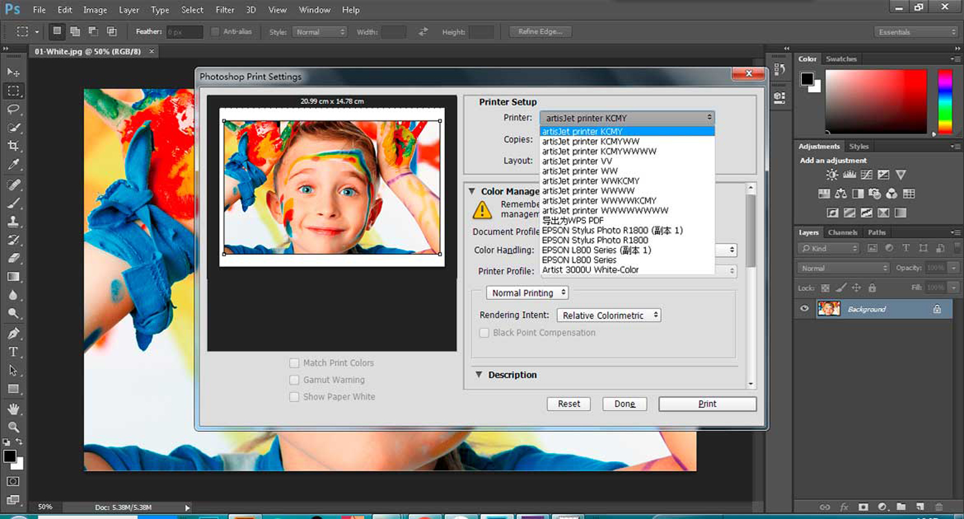Switch to the Channels tab
This screenshot has height=519, width=964.
(x=842, y=232)
